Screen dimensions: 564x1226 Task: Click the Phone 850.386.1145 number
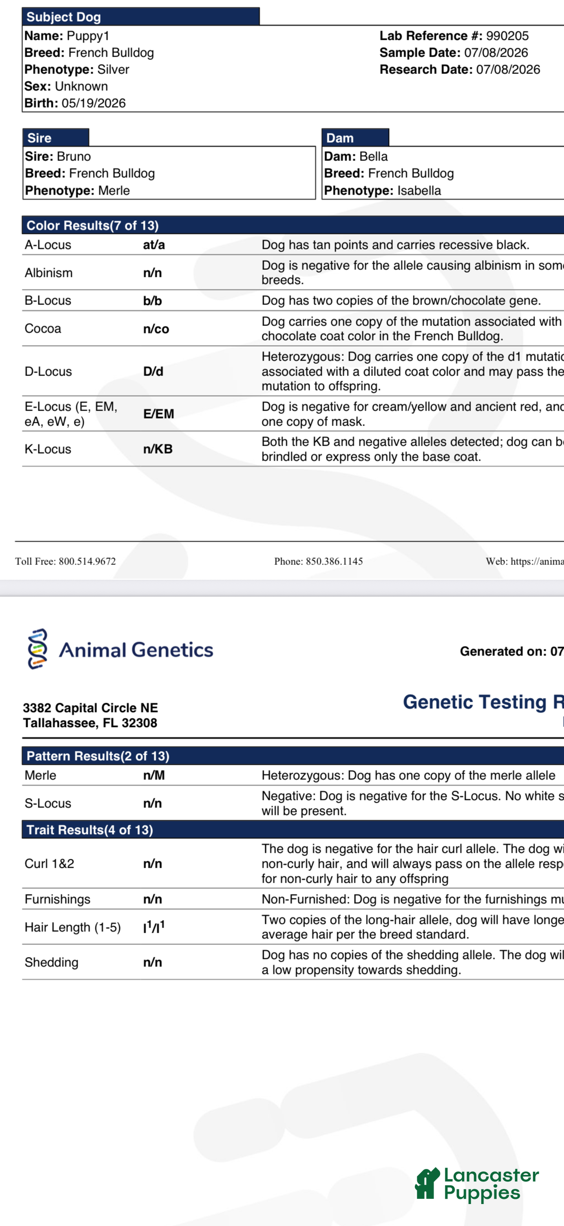[x=334, y=561]
